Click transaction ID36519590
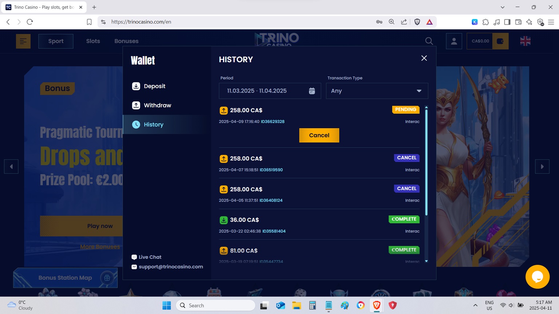Viewport: 559px width, 314px height. (271, 170)
